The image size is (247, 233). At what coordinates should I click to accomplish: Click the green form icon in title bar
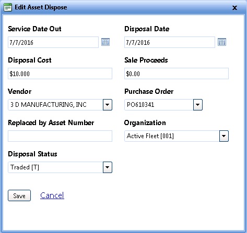click(8, 7)
